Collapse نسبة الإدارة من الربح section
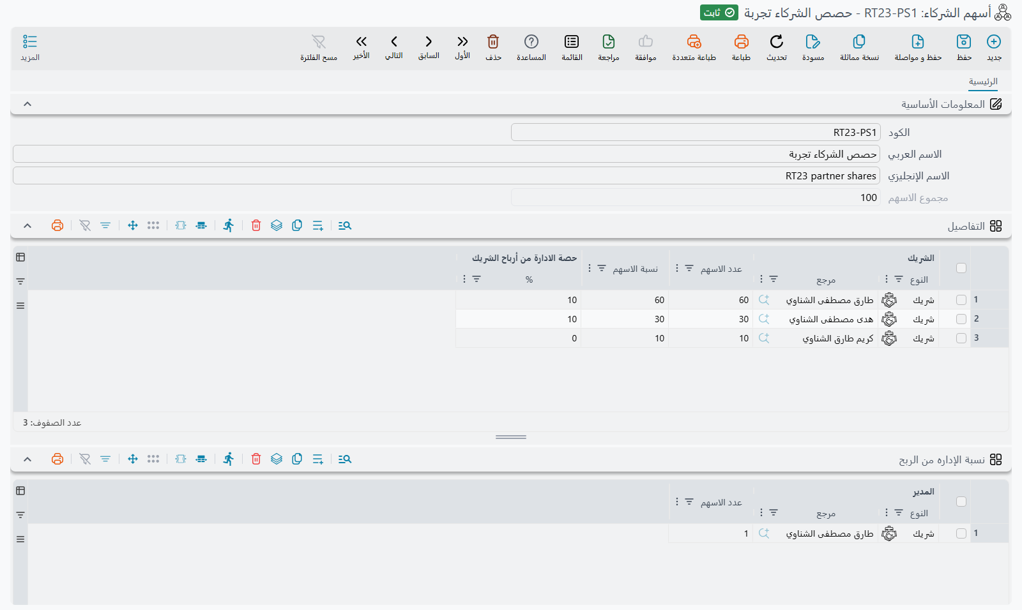Screen dimensions: 1022x610 27,459
